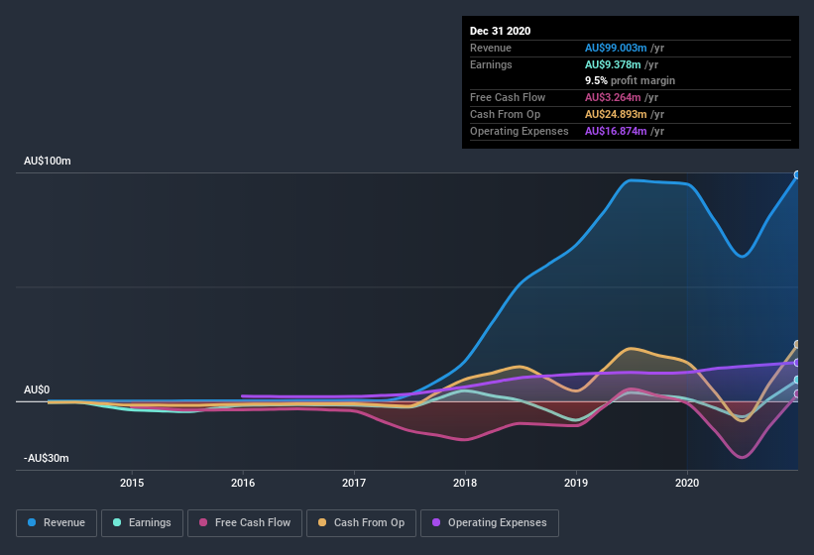
Task: Click the 2016 x-axis label
Action: (243, 483)
